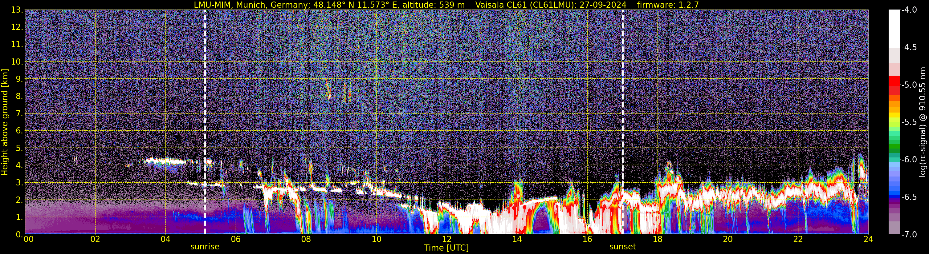Image resolution: width=929 pixels, height=254 pixels.
Task: Click height-axis tick '6.'
Action: click(19, 131)
